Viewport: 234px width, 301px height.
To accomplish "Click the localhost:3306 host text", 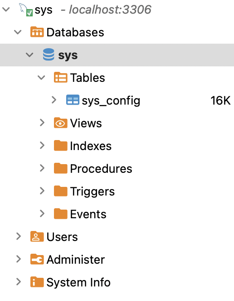I will pos(110,10).
